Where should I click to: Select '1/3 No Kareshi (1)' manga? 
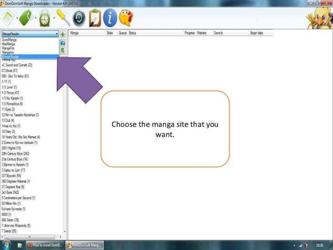[12, 98]
